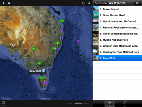Select Mungo National Park list entry

pos(117,40)
